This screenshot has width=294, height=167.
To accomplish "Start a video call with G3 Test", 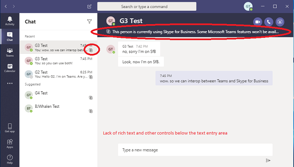I will coord(257,22).
